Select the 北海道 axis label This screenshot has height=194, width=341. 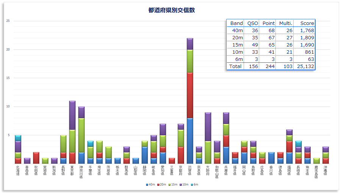[18, 170]
